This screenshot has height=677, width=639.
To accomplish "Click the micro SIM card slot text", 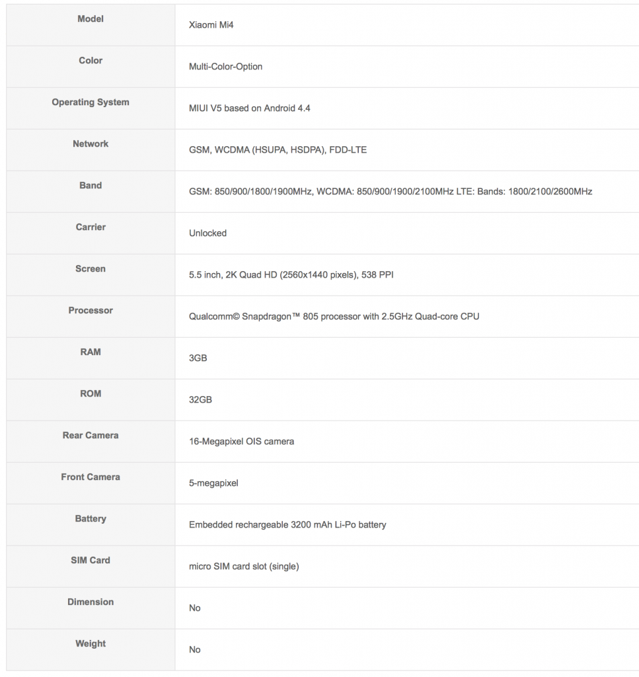I will (x=244, y=567).
